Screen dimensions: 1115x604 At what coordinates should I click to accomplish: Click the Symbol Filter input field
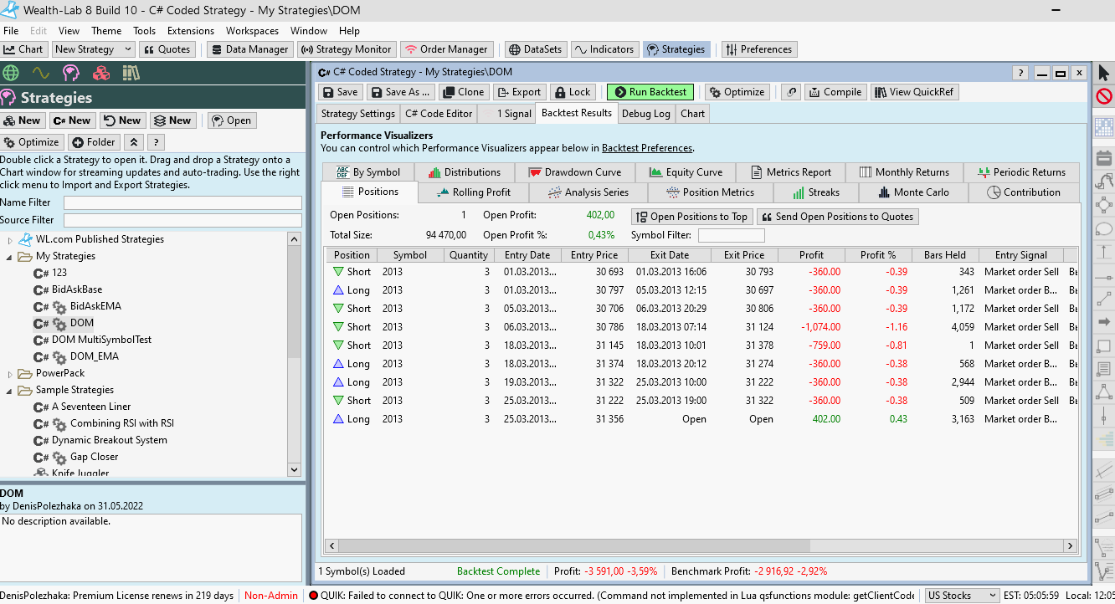tap(731, 236)
